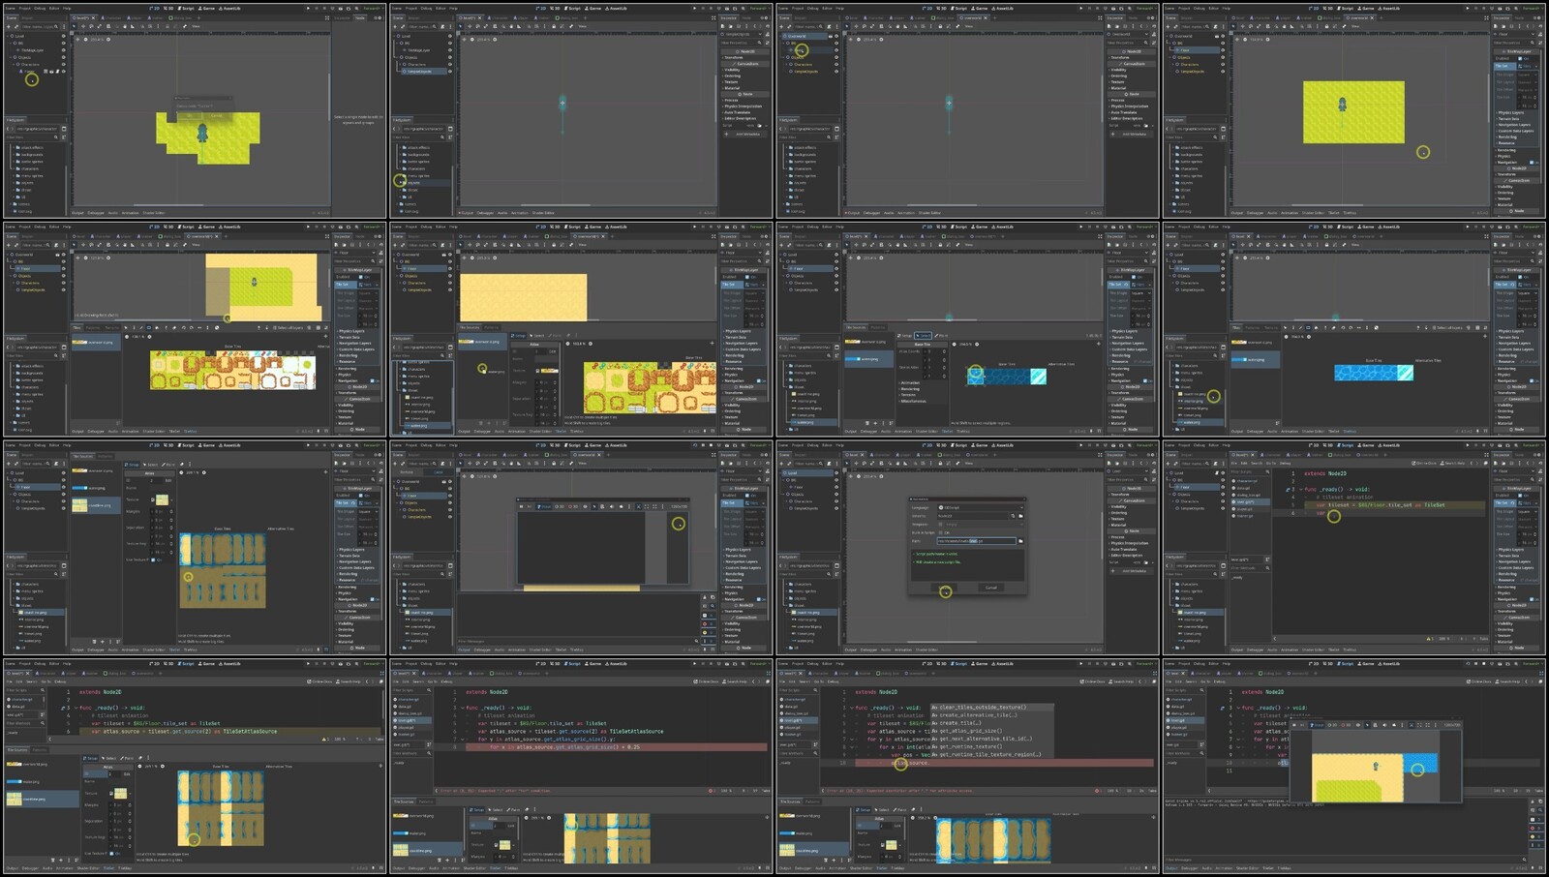1549x877 pixels.
Task: Run project via play icon above delete-node dialog
Action: click(309, 9)
